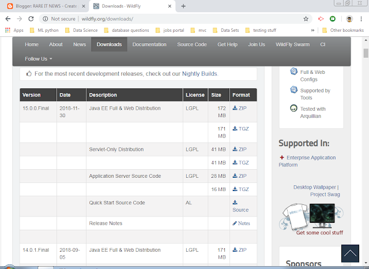The height and width of the screenshot is (269, 369).
Task: Click the Servlet-Only Distribution description text
Action: [116, 149]
